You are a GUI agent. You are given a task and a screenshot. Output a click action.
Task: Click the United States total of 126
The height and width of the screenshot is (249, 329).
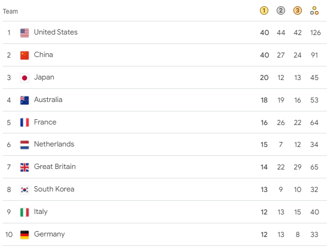click(x=314, y=33)
